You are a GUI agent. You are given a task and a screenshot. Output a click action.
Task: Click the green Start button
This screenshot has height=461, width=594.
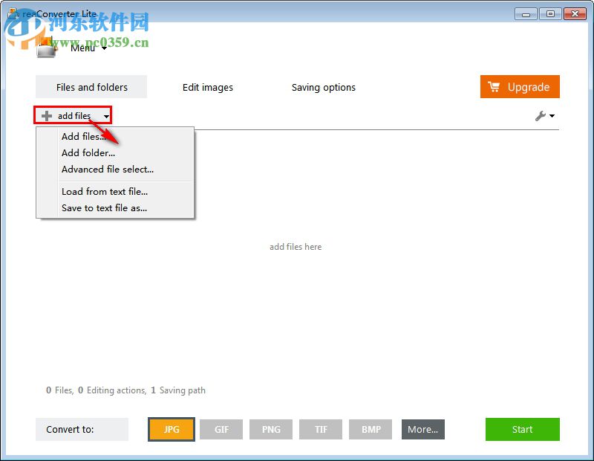tap(523, 429)
